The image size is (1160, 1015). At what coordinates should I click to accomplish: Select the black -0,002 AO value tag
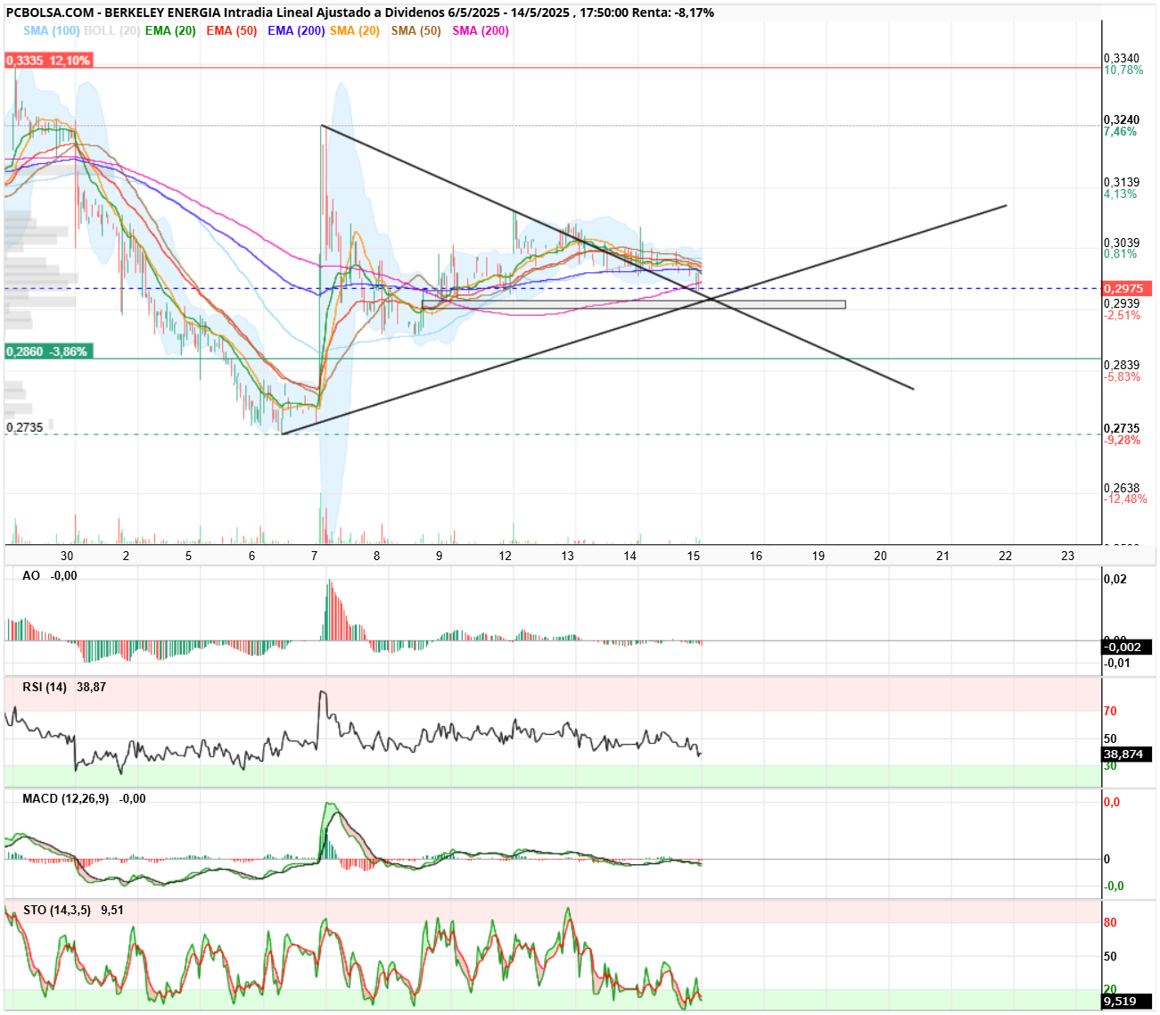pos(1128,647)
